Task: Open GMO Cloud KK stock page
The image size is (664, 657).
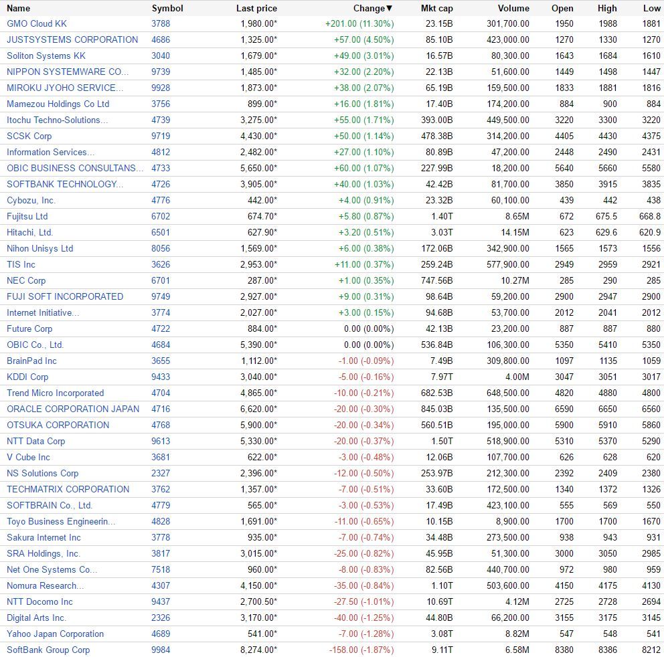Action: pos(37,23)
